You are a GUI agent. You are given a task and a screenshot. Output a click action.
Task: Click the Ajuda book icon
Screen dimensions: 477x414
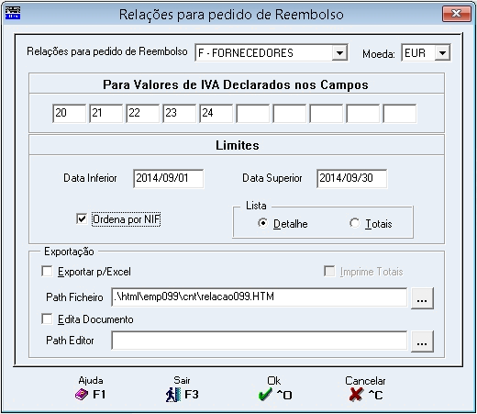(x=82, y=395)
